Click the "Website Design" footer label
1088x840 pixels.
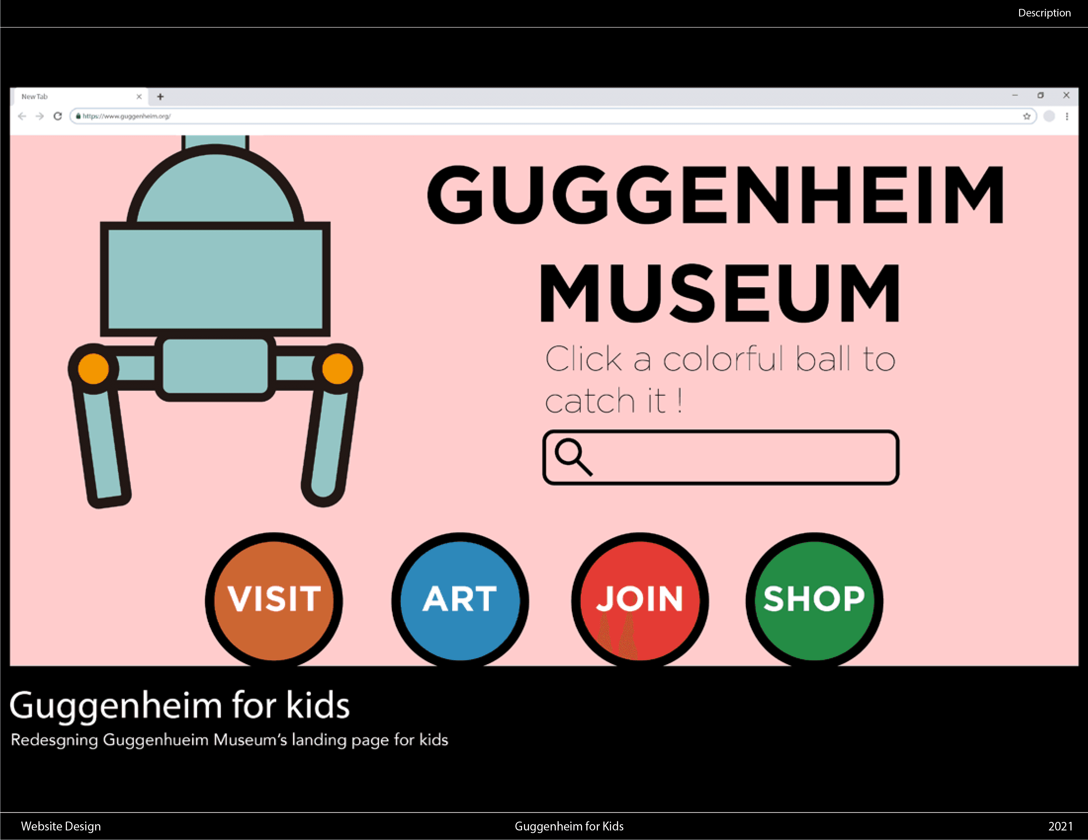[x=61, y=826]
